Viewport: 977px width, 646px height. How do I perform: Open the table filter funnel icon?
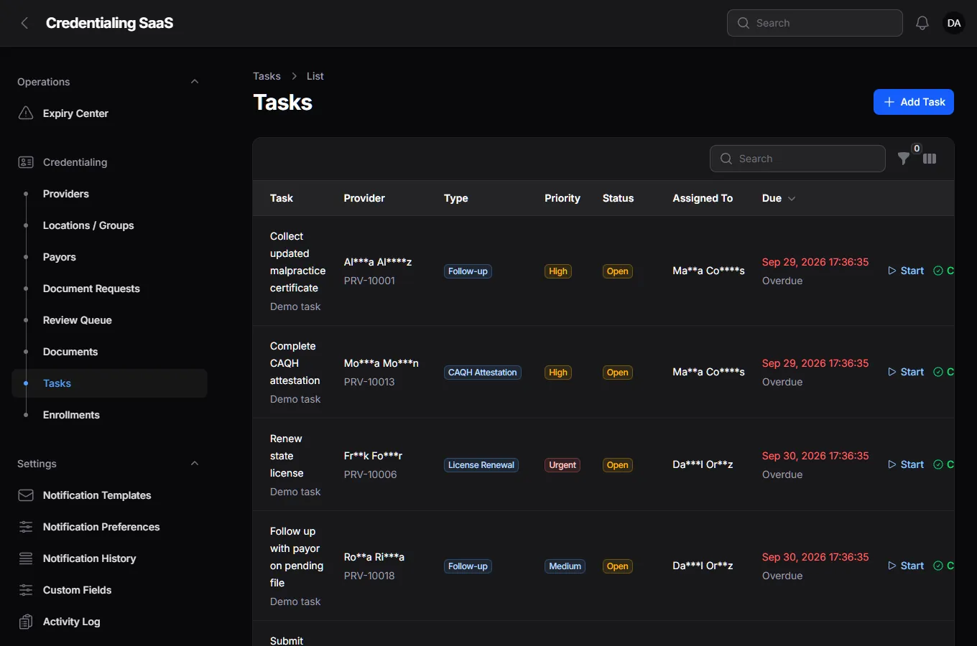tap(904, 159)
